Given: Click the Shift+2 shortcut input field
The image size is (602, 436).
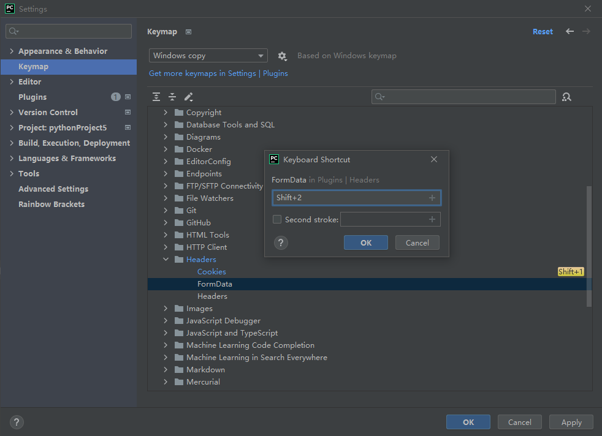Looking at the screenshot, I should pos(349,198).
